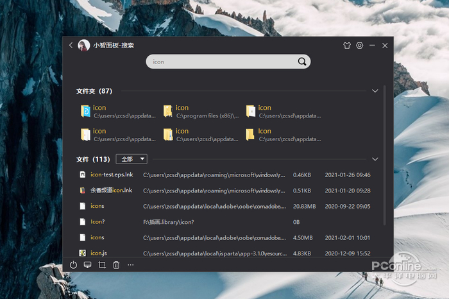
Task: Select 余香频道icon.lnk file
Action: (x=224, y=191)
